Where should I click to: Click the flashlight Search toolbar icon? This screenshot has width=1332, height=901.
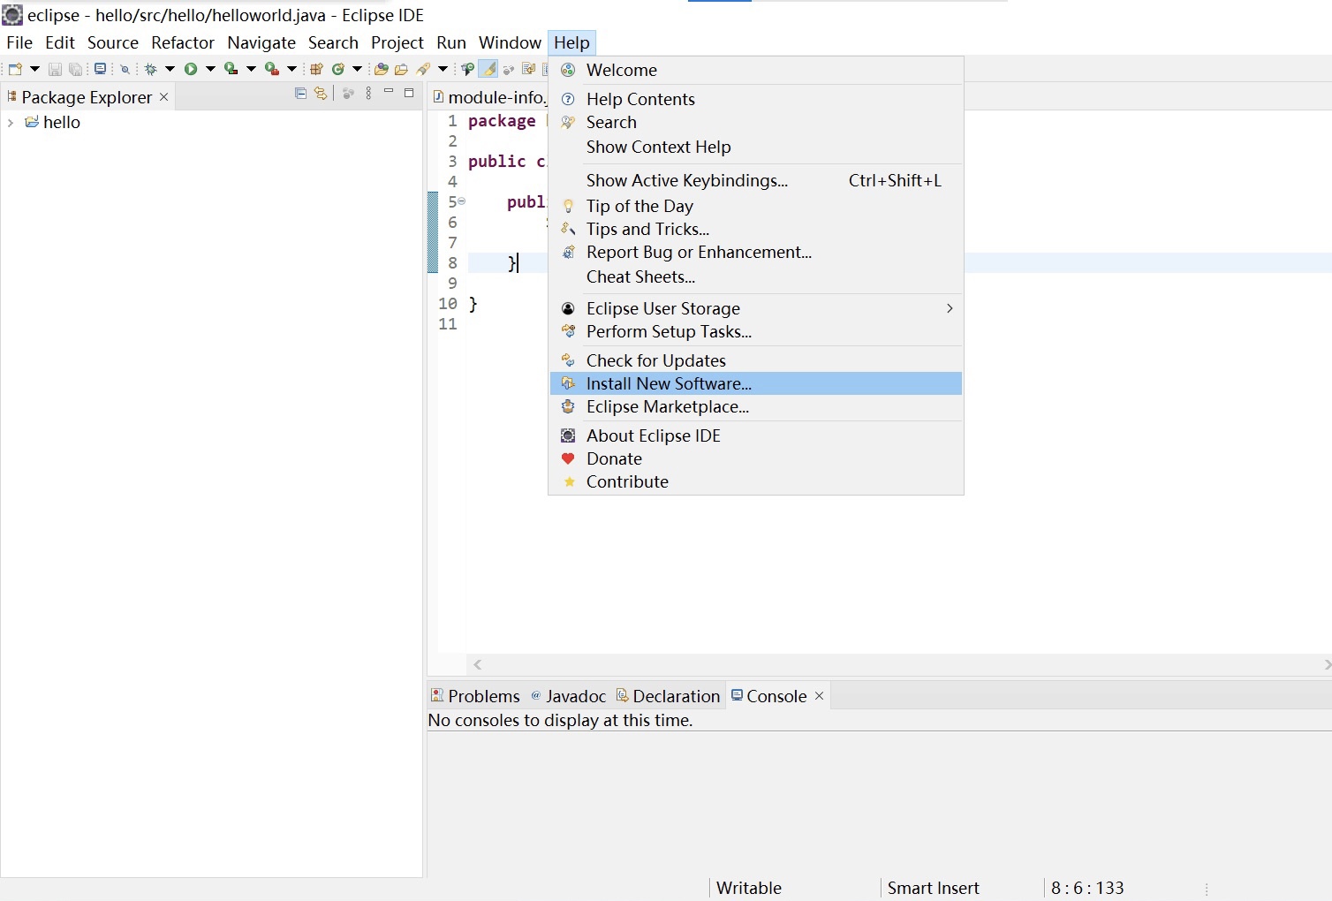click(423, 69)
